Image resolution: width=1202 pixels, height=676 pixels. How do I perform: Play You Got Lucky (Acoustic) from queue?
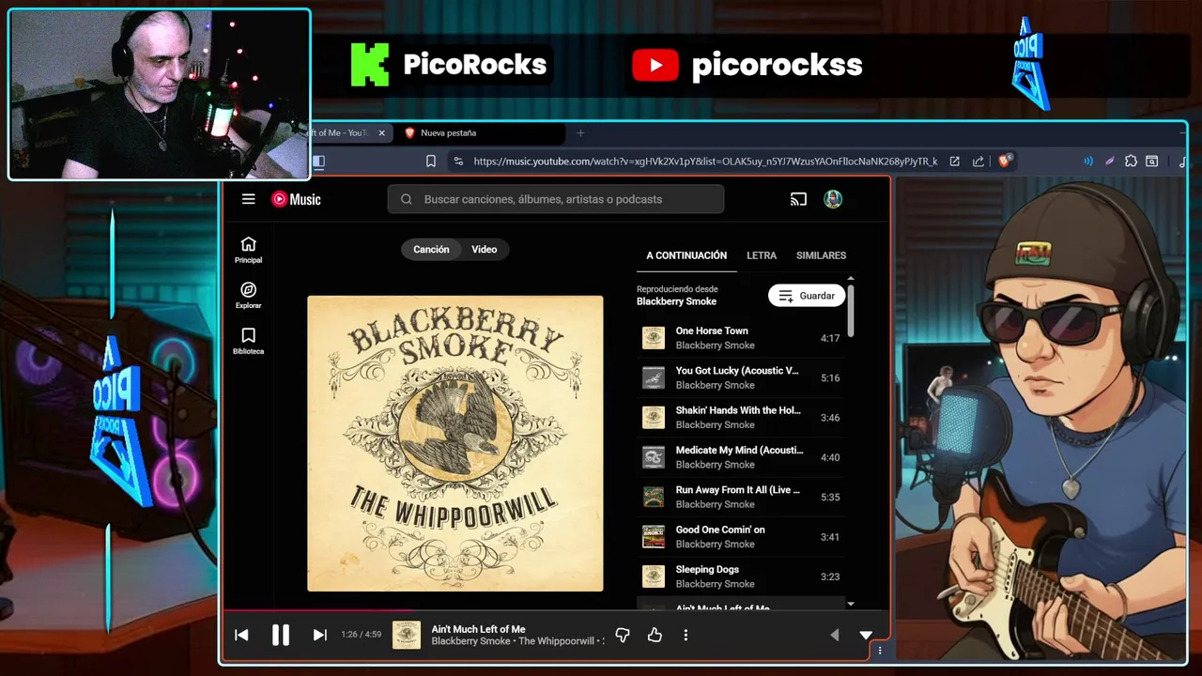[x=740, y=377]
